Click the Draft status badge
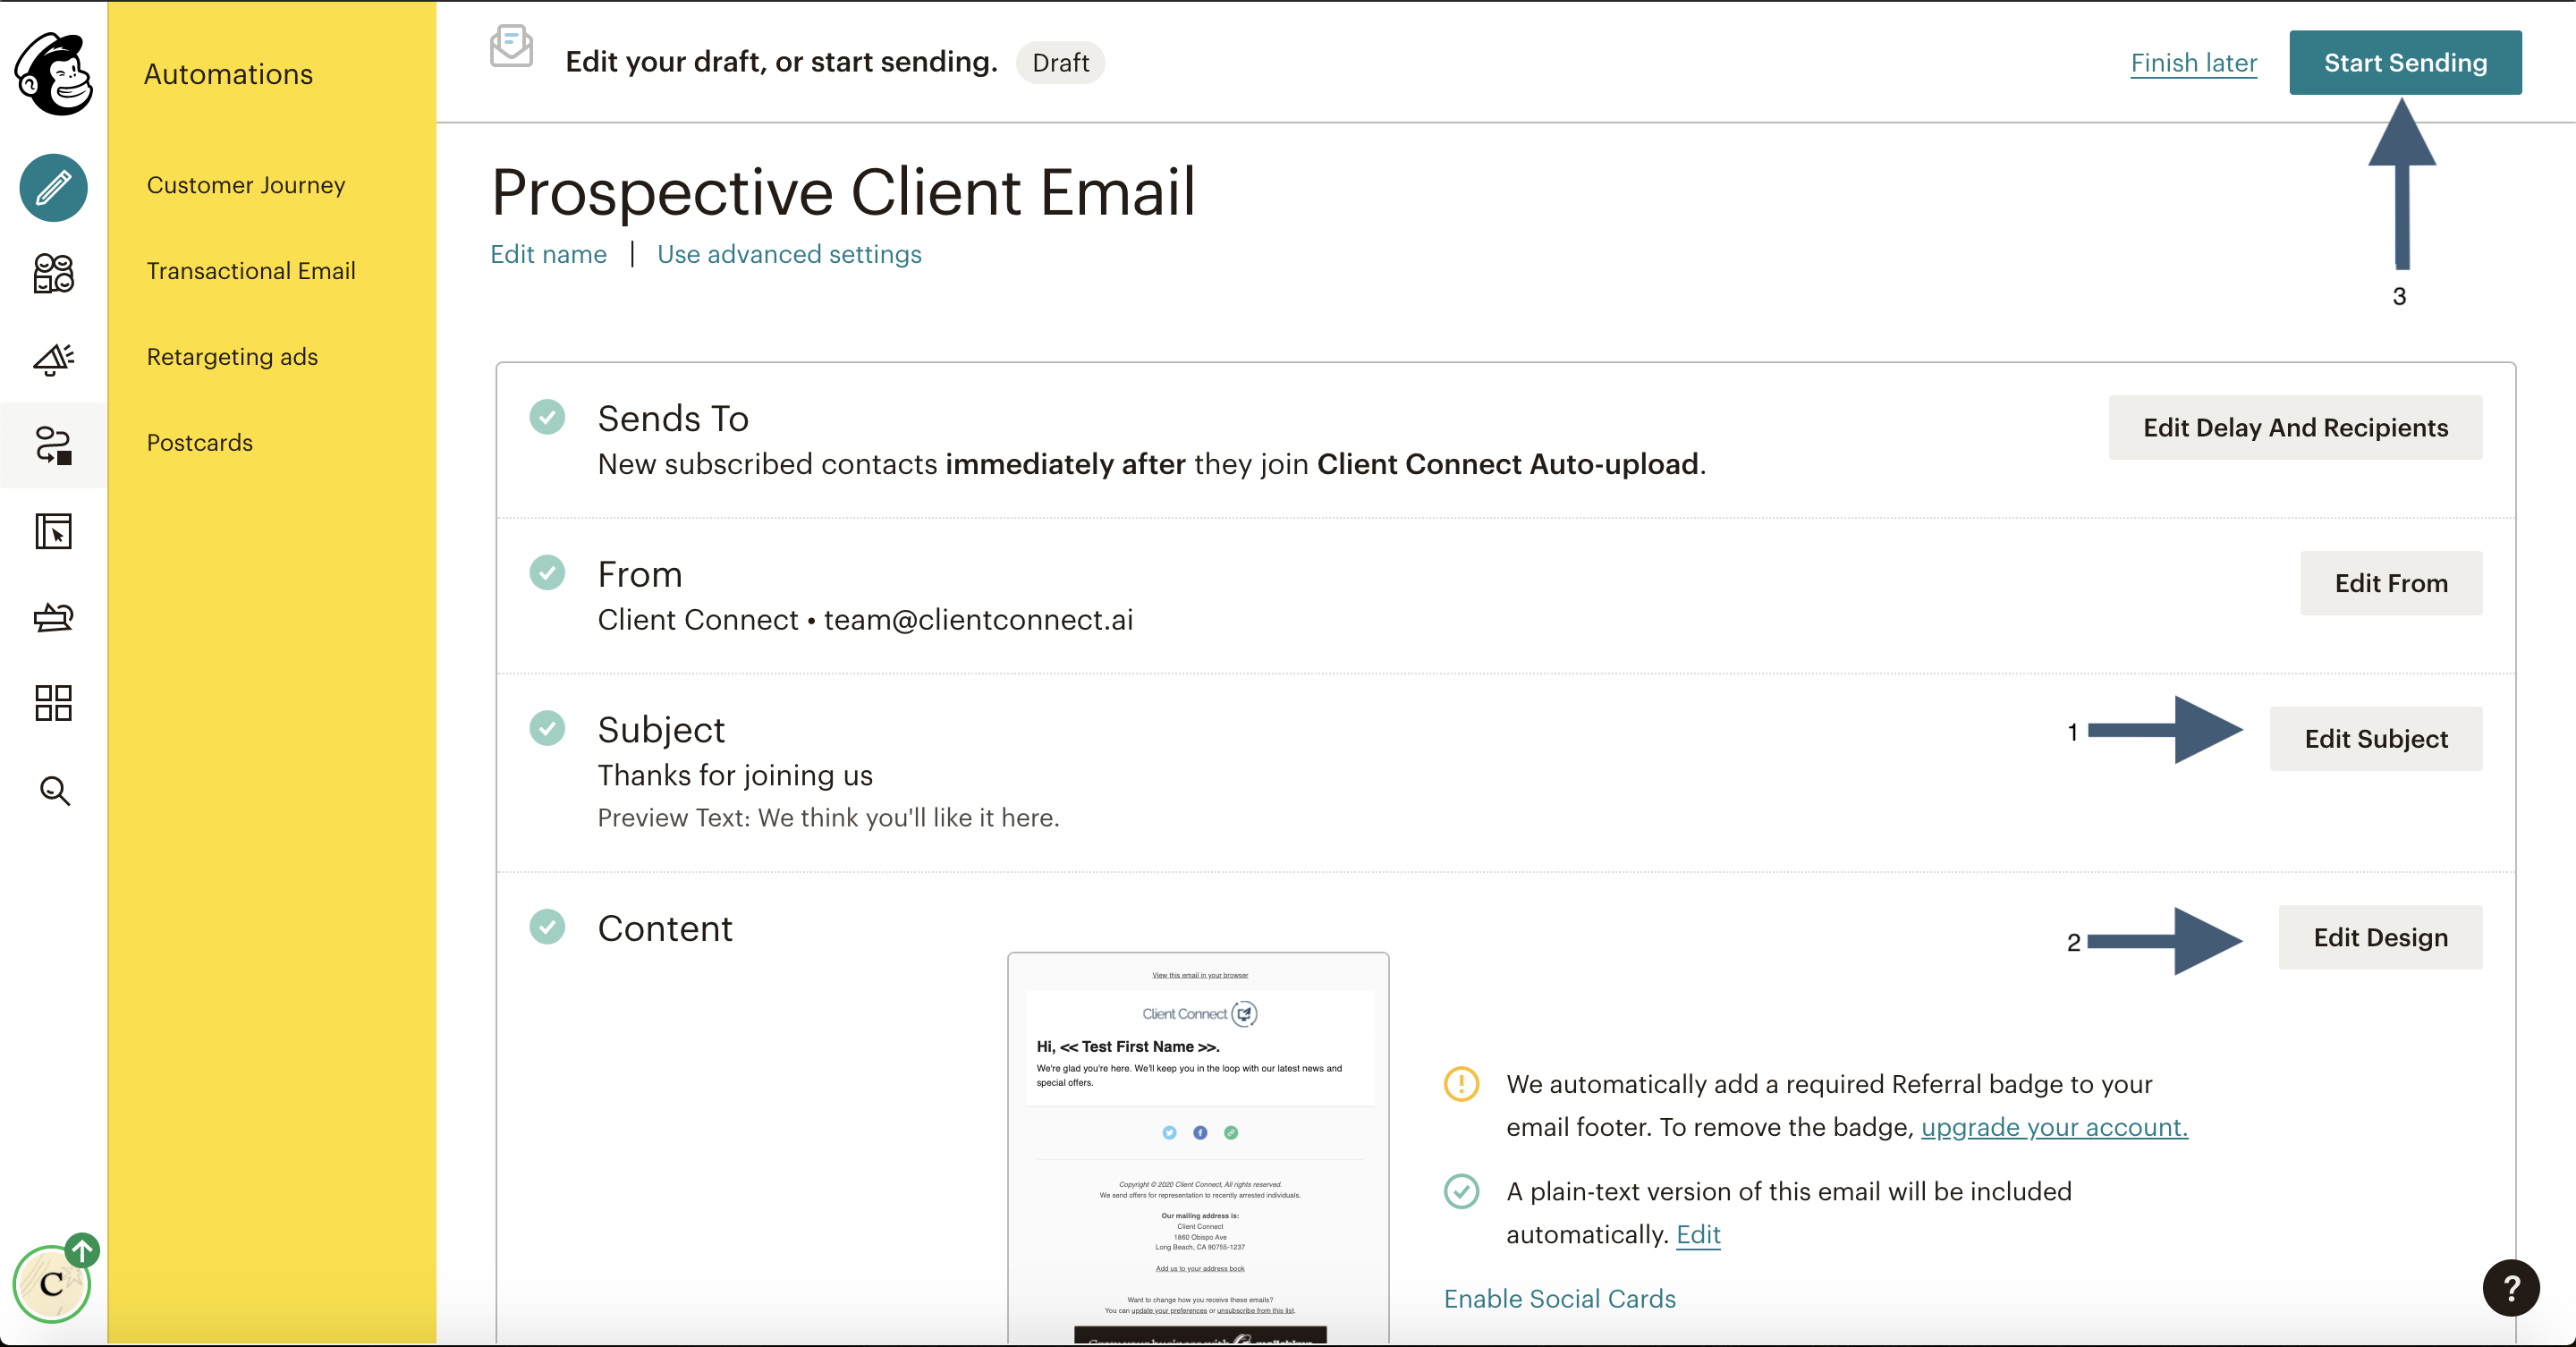 tap(1060, 63)
